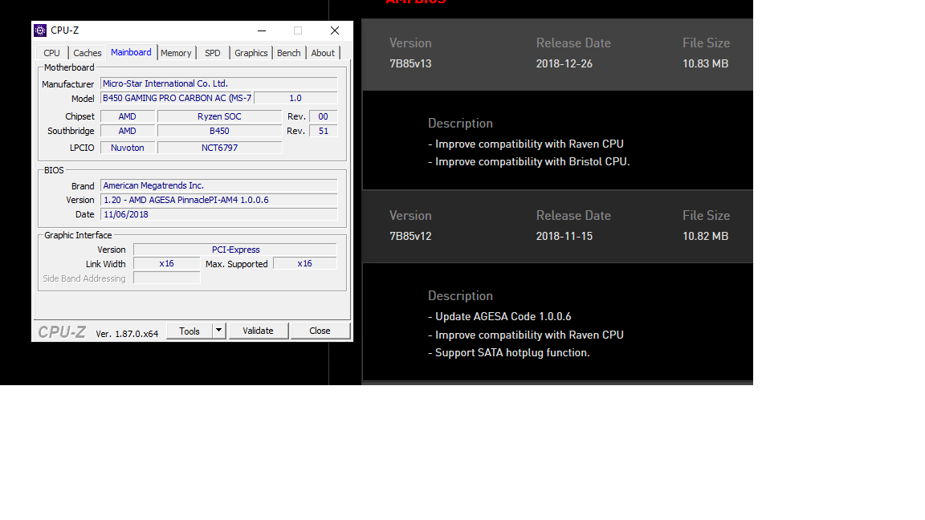This screenshot has height=520, width=925.
Task: Click the Tools button
Action: click(189, 331)
